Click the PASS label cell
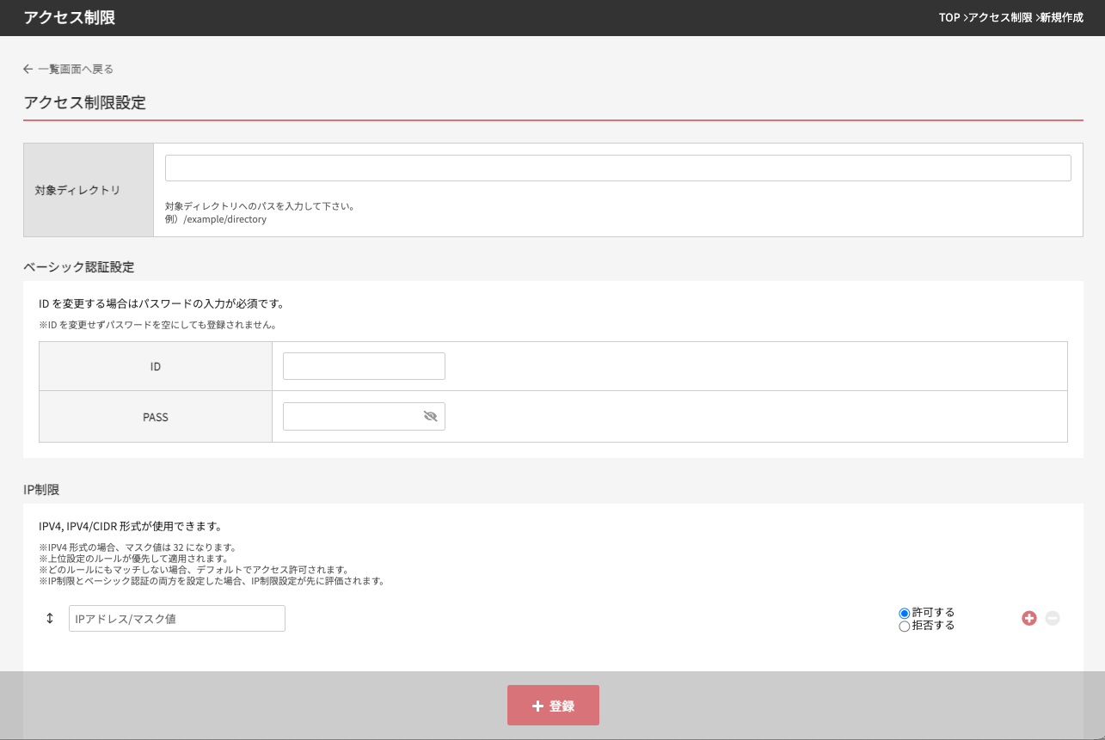The image size is (1105, 740). (x=156, y=417)
